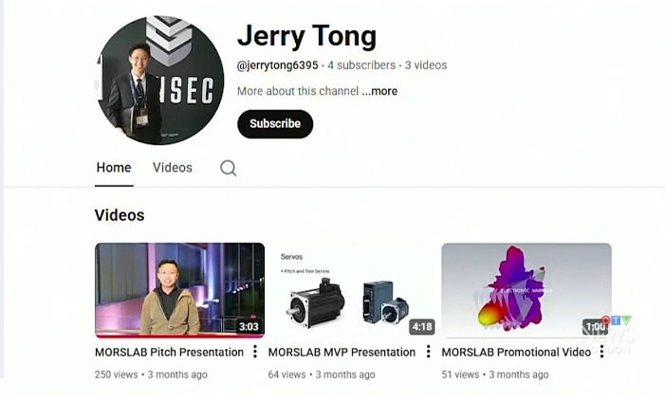
Task: Click the MORSLAB Promotional Video title
Action: click(516, 353)
